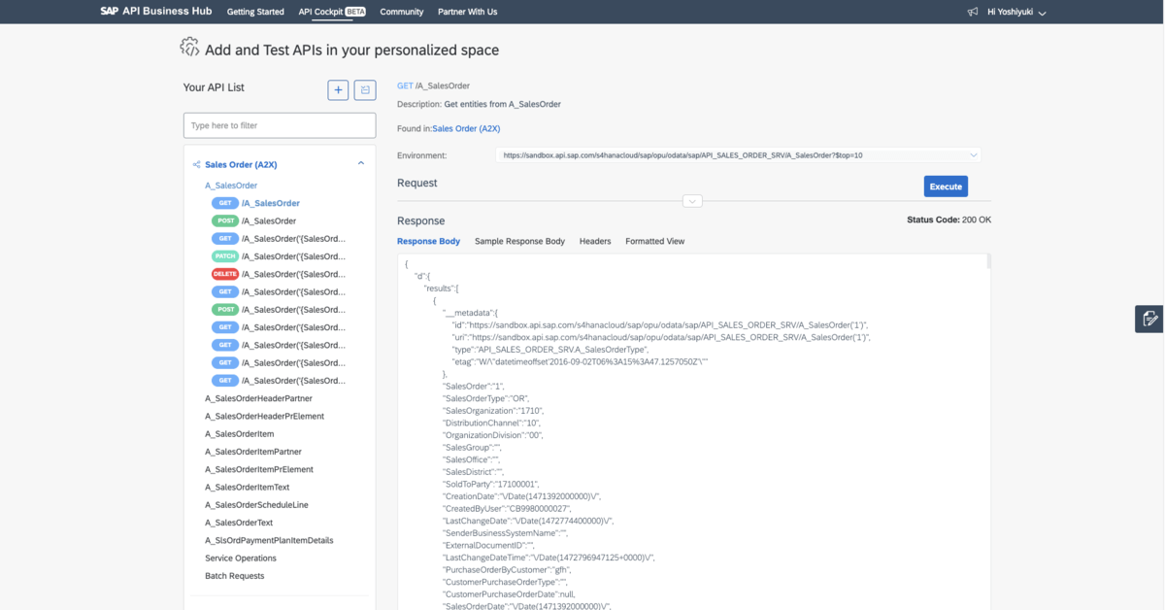
Task: Open the feedback notepad icon at right edge
Action: tap(1149, 319)
